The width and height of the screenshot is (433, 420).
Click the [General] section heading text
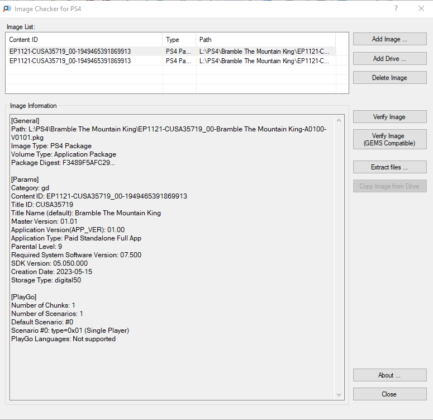[25, 121]
